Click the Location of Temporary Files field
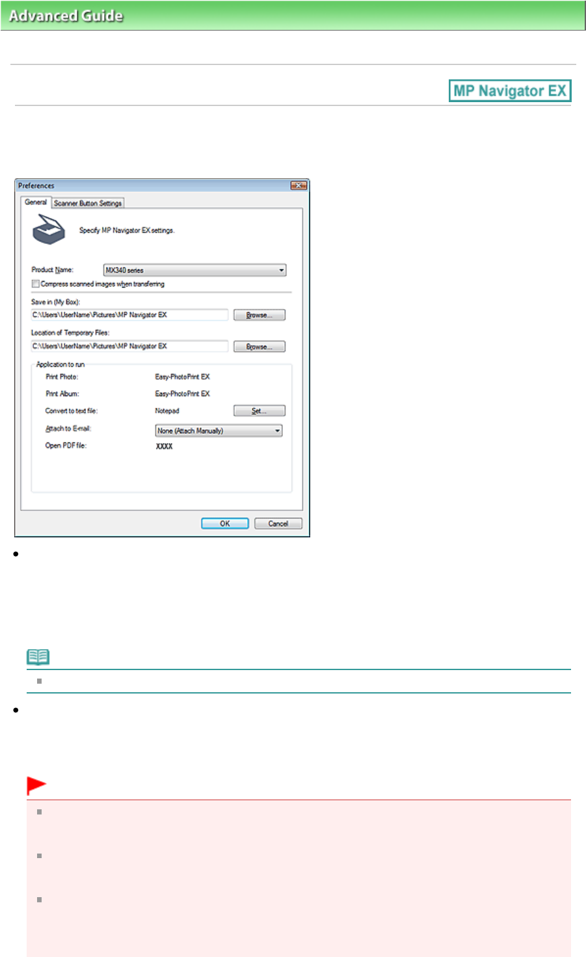Viewport: 586px width, 957px height. pyautogui.click(x=129, y=346)
